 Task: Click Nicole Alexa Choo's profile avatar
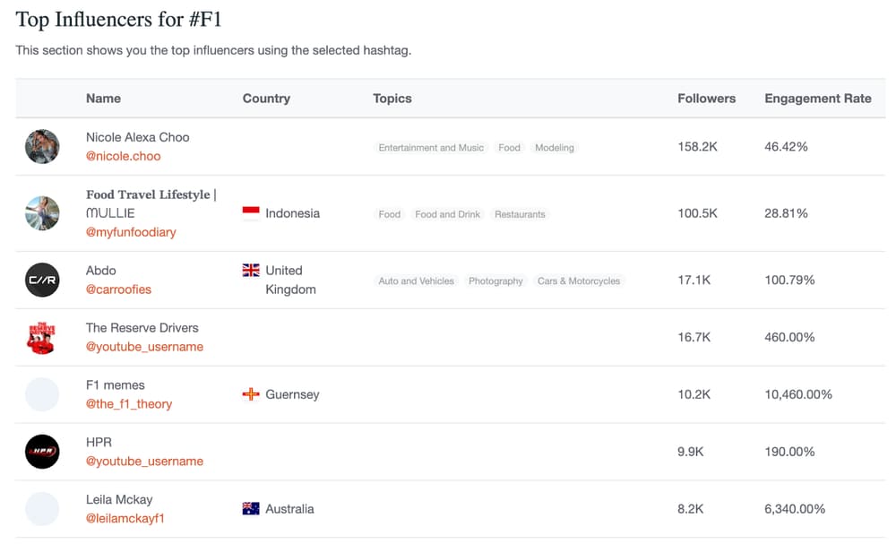coord(42,146)
